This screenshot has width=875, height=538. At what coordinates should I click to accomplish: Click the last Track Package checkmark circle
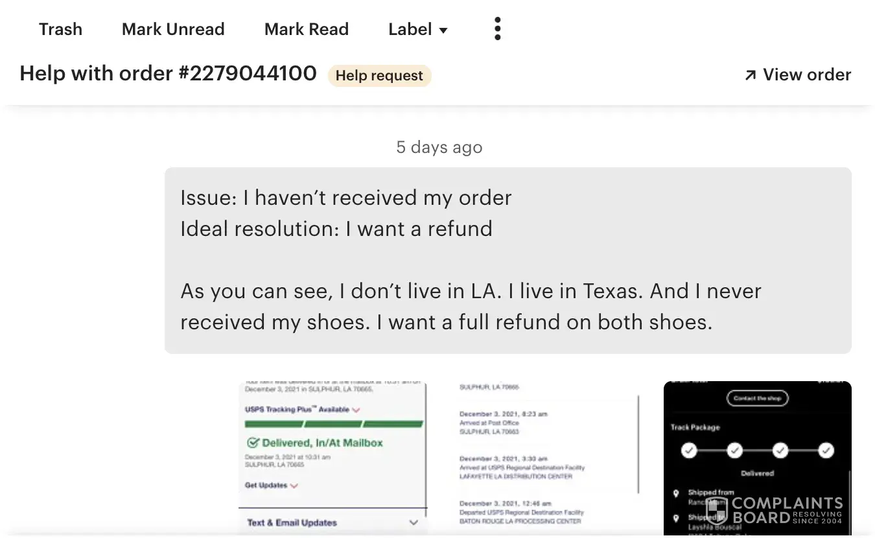click(826, 450)
